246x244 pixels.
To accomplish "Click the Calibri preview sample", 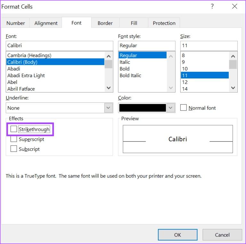I will click(x=178, y=139).
